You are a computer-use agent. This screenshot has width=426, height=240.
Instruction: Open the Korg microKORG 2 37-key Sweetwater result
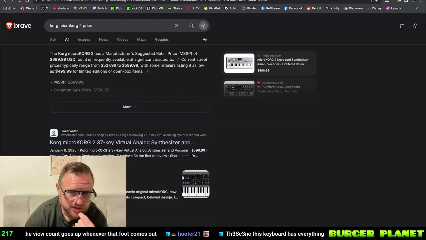122,143
